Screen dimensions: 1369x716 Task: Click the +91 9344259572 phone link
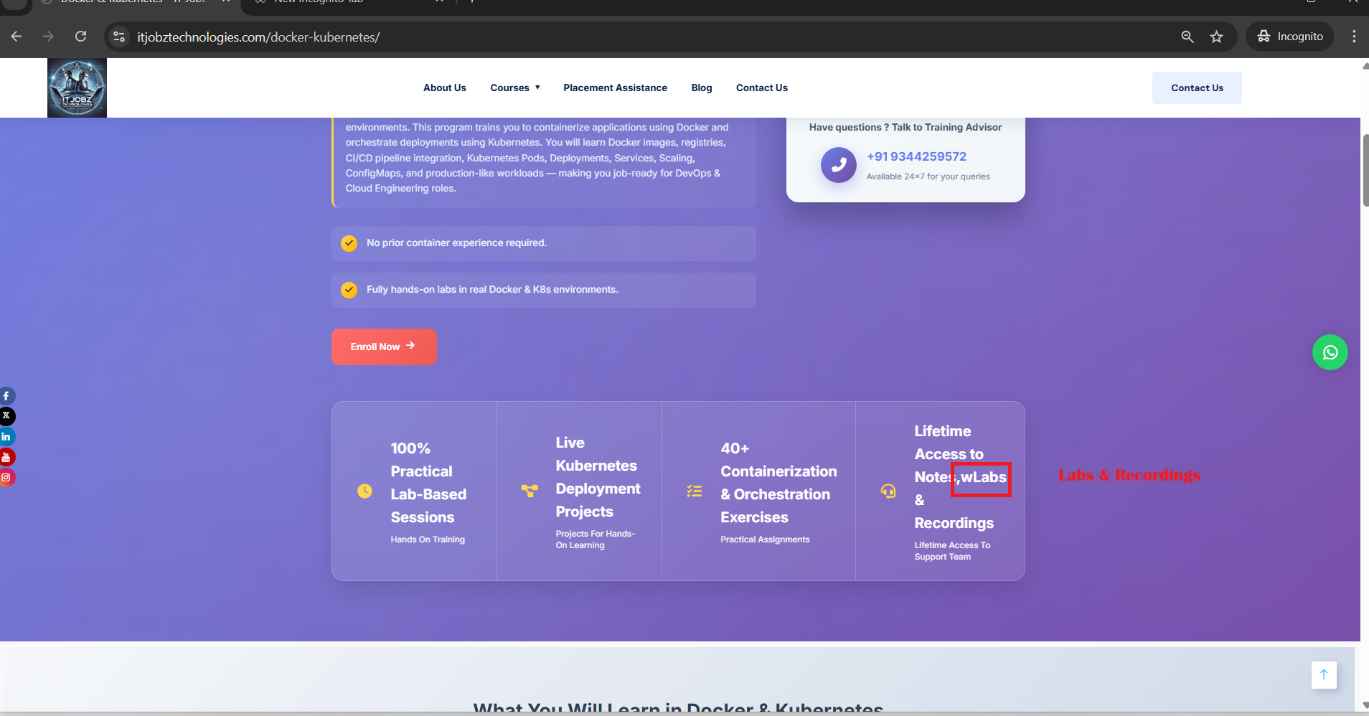(916, 156)
